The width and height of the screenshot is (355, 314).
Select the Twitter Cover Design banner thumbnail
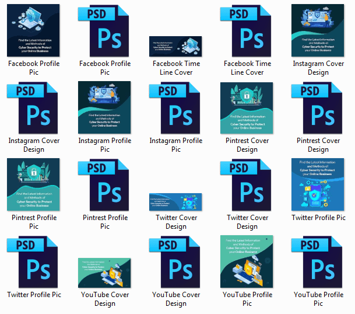pyautogui.click(x=175, y=202)
